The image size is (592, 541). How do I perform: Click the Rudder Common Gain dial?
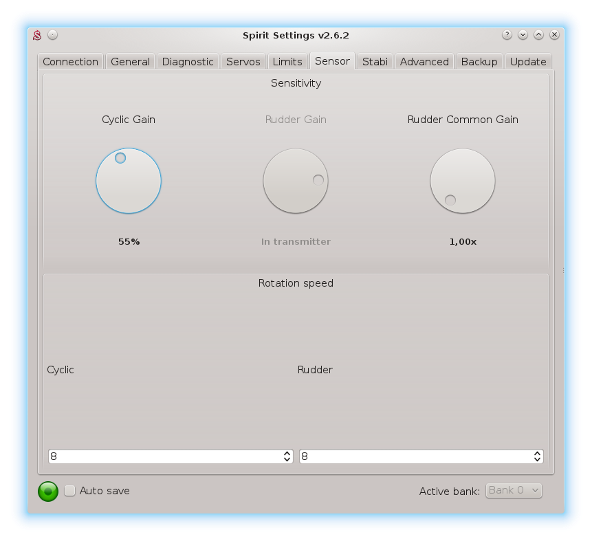463,181
